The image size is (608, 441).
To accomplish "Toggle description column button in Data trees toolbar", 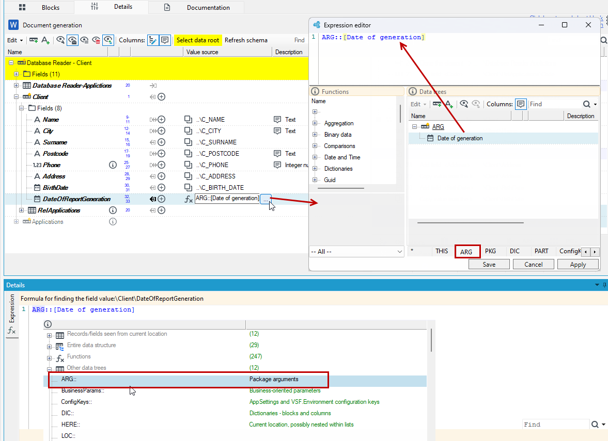I will [521, 104].
